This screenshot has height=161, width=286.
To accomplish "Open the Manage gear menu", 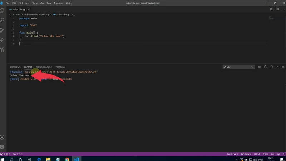I will (3, 147).
